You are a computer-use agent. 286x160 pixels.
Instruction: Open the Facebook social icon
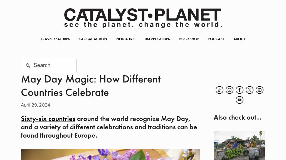240,90
